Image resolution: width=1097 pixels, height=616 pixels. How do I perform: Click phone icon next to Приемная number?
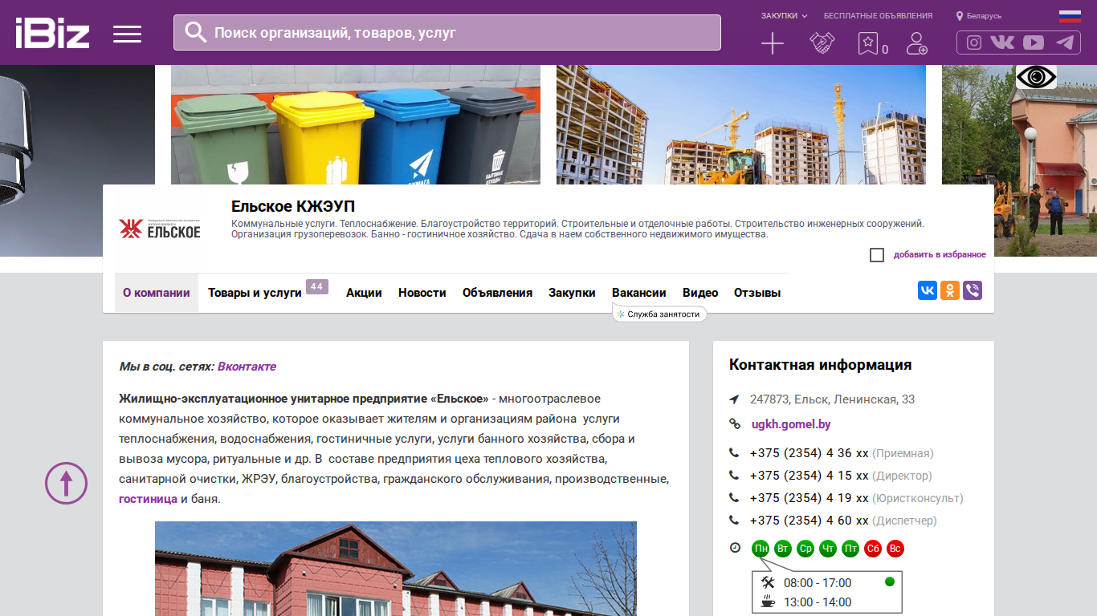[734, 453]
